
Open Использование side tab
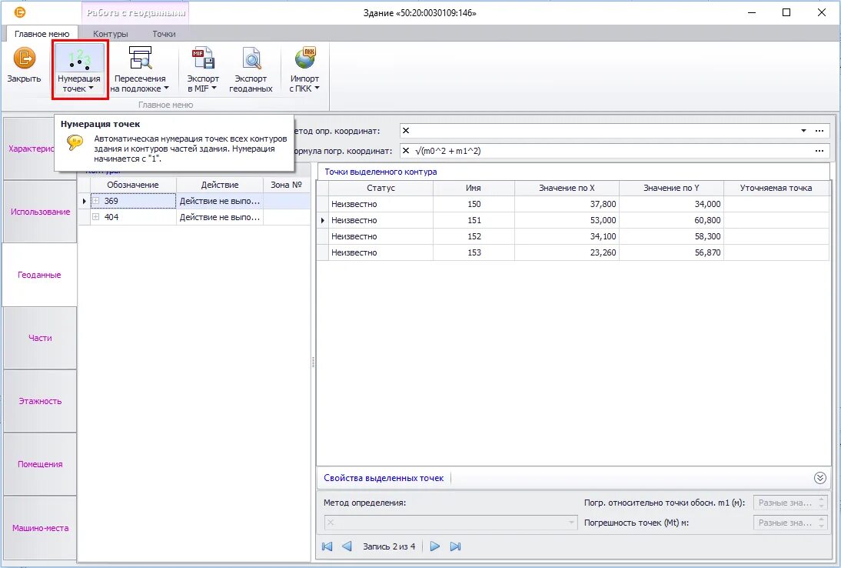coord(40,212)
